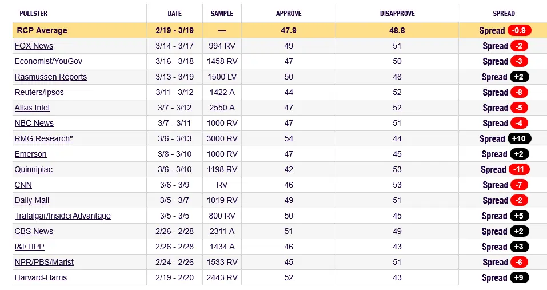Click the Approve column header
Viewport: 547px width, 290px height.
coord(289,13)
